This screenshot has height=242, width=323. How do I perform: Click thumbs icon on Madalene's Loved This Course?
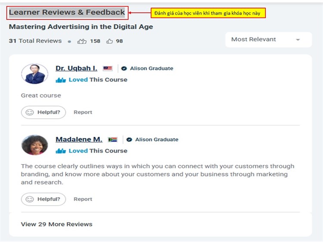coord(61,151)
